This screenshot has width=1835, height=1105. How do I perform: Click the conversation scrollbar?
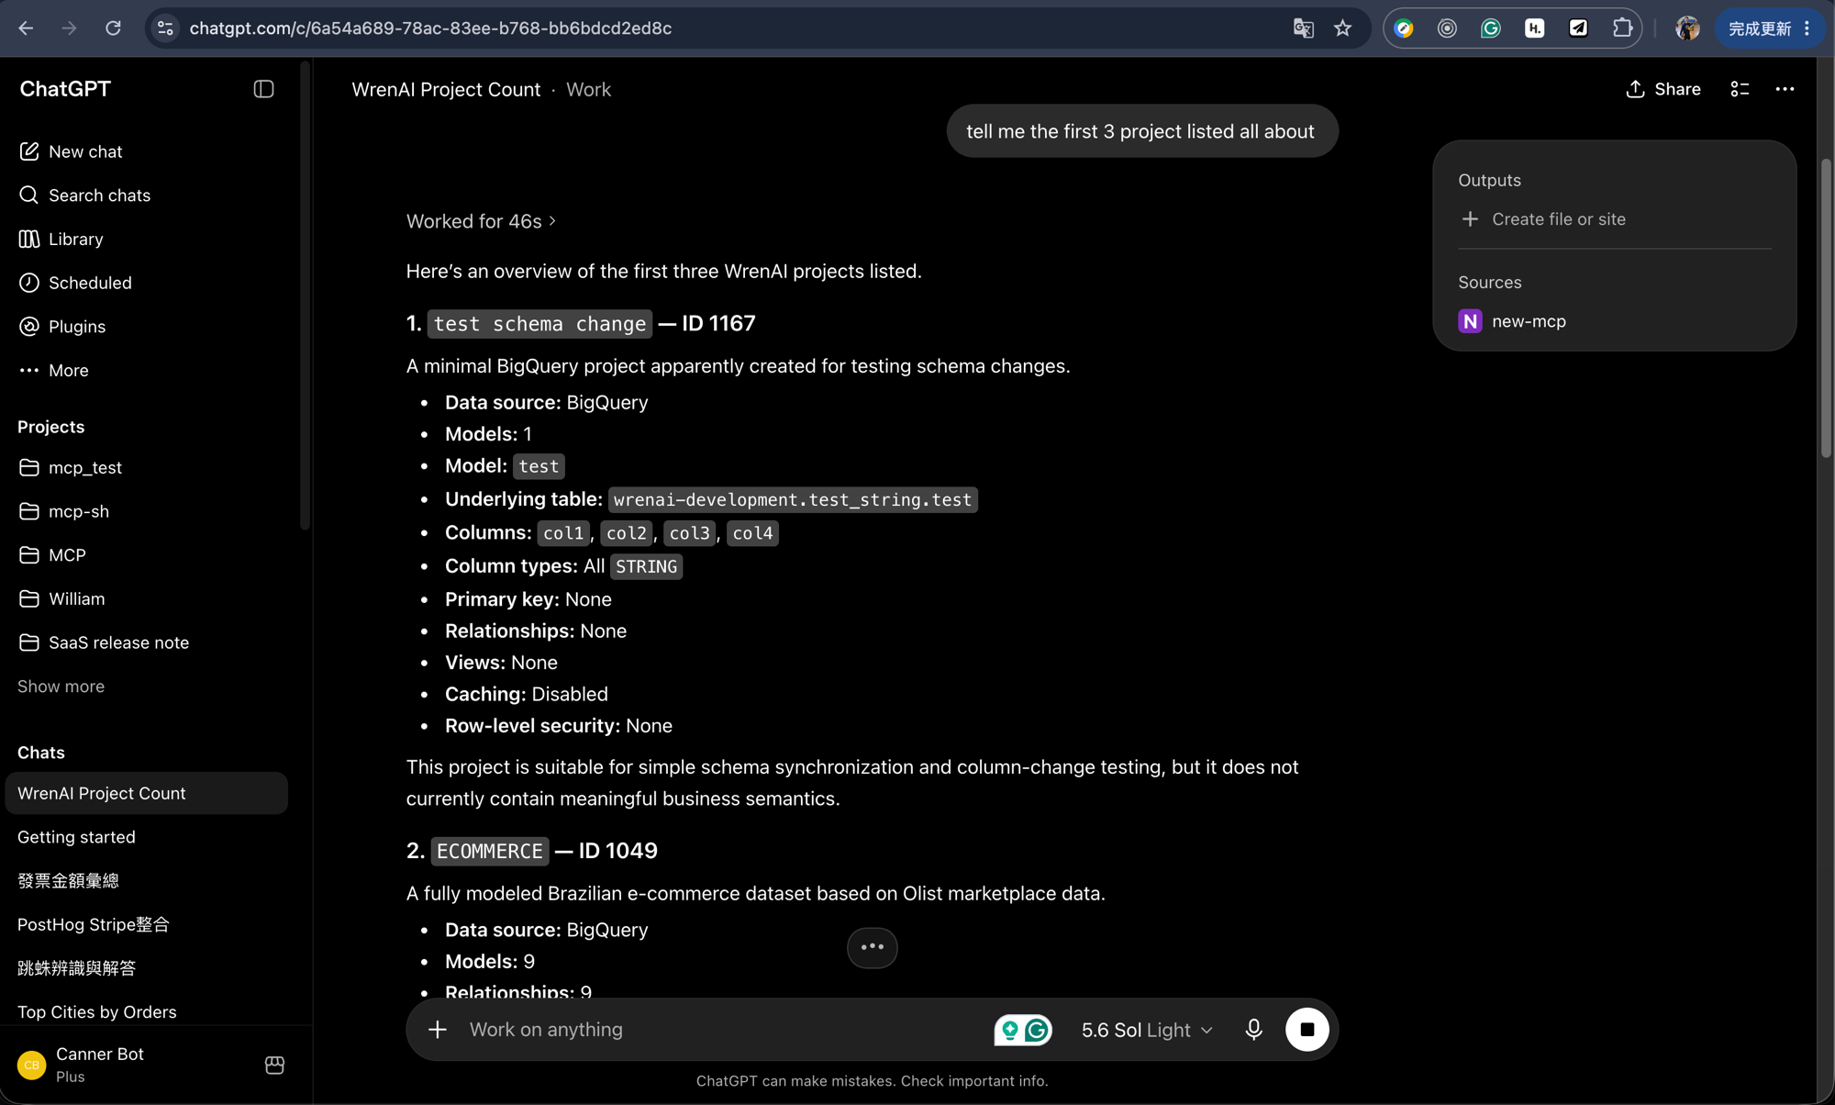tap(1826, 307)
